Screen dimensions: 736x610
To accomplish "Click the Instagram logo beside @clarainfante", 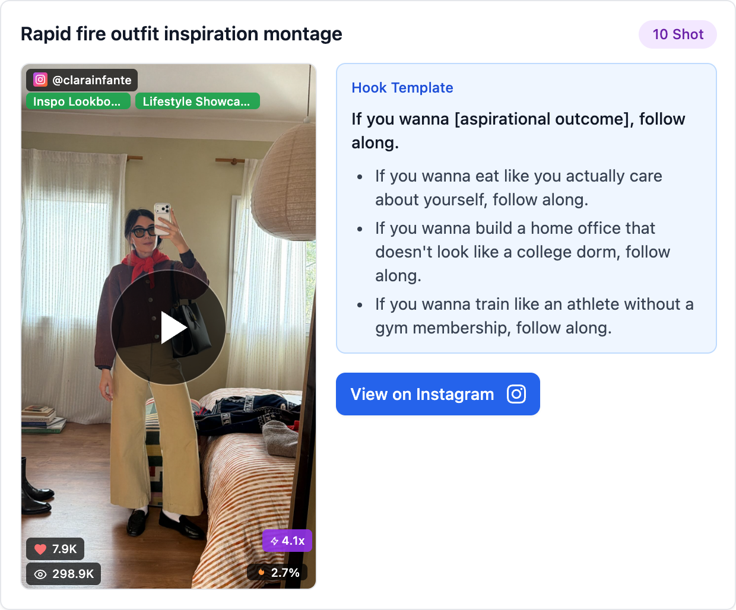I will (x=40, y=80).
